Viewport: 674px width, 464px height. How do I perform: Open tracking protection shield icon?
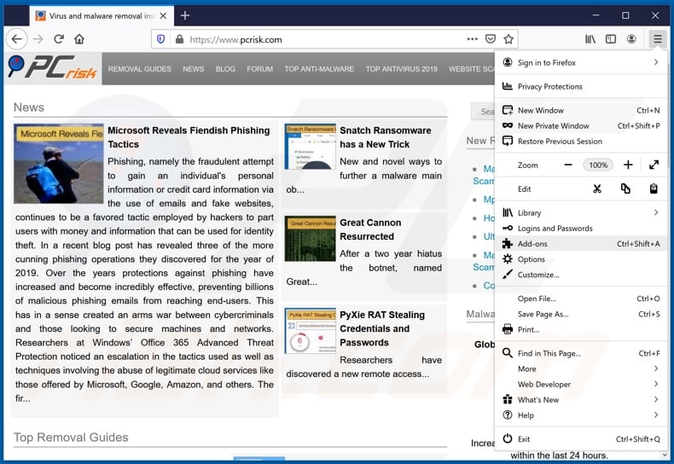pyautogui.click(x=160, y=39)
